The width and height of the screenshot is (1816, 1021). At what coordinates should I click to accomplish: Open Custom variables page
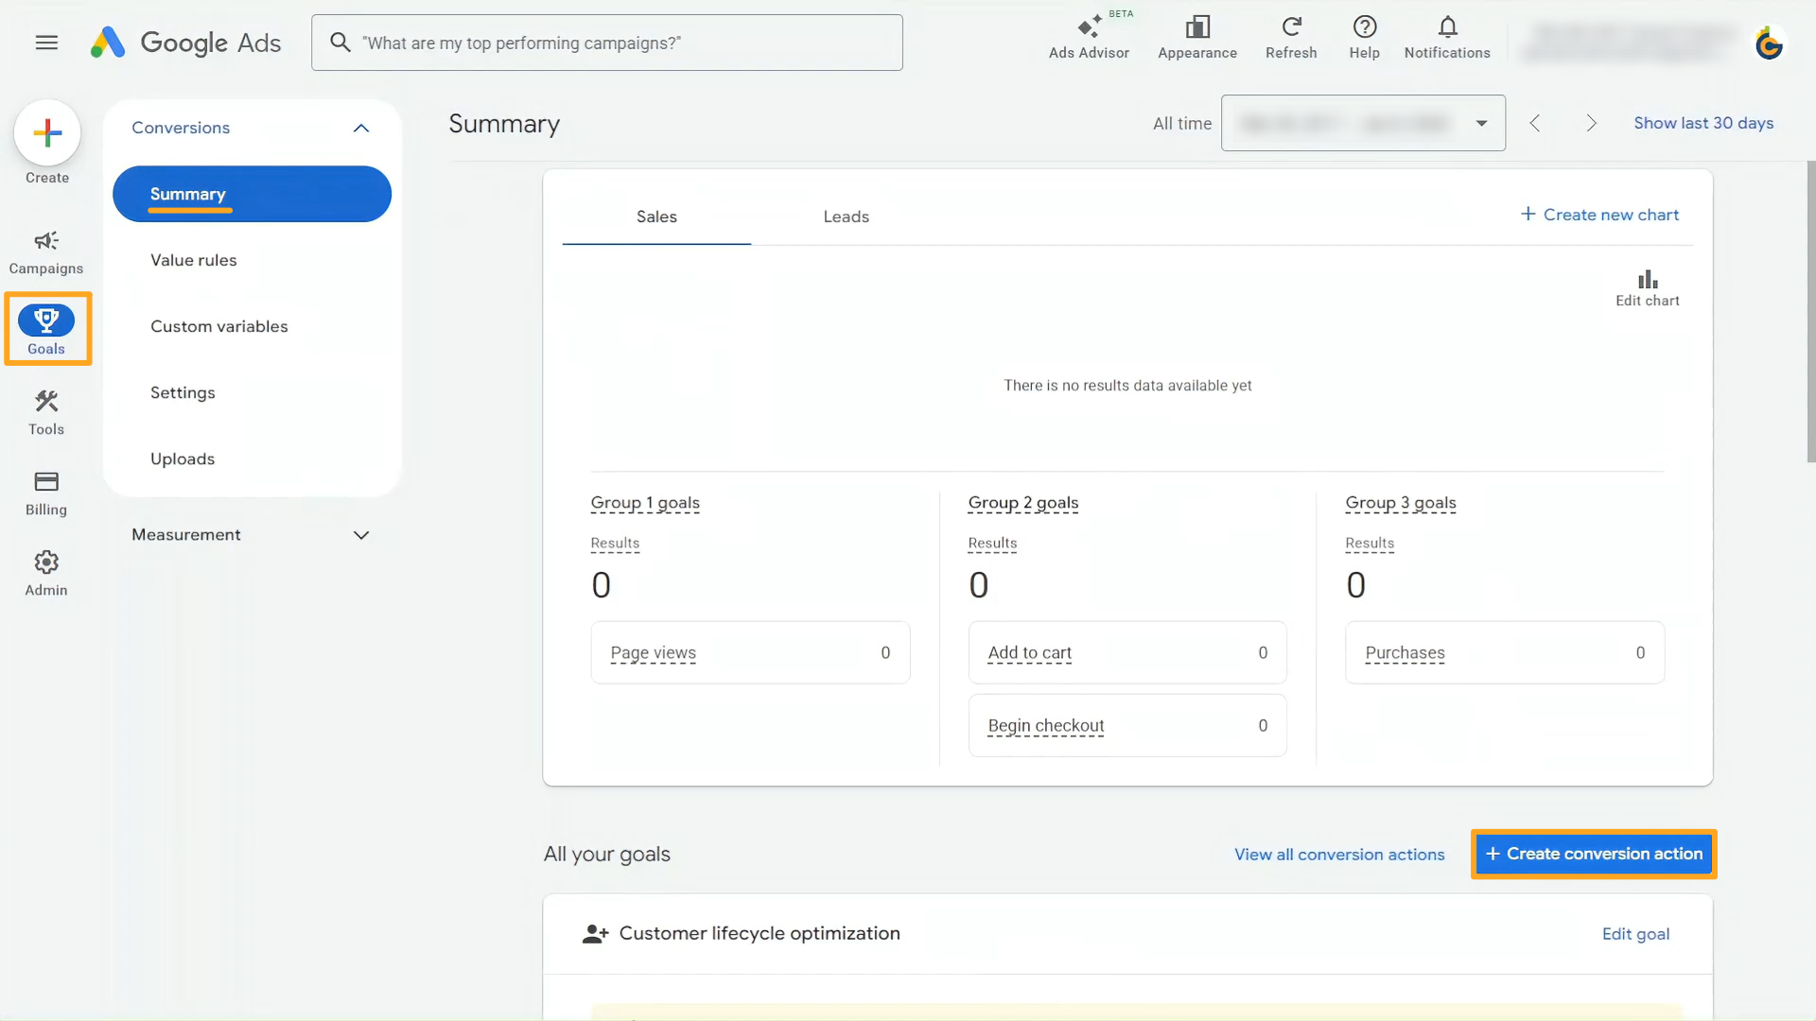click(x=218, y=326)
